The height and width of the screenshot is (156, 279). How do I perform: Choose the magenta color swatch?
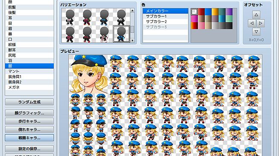(x=194, y=19)
